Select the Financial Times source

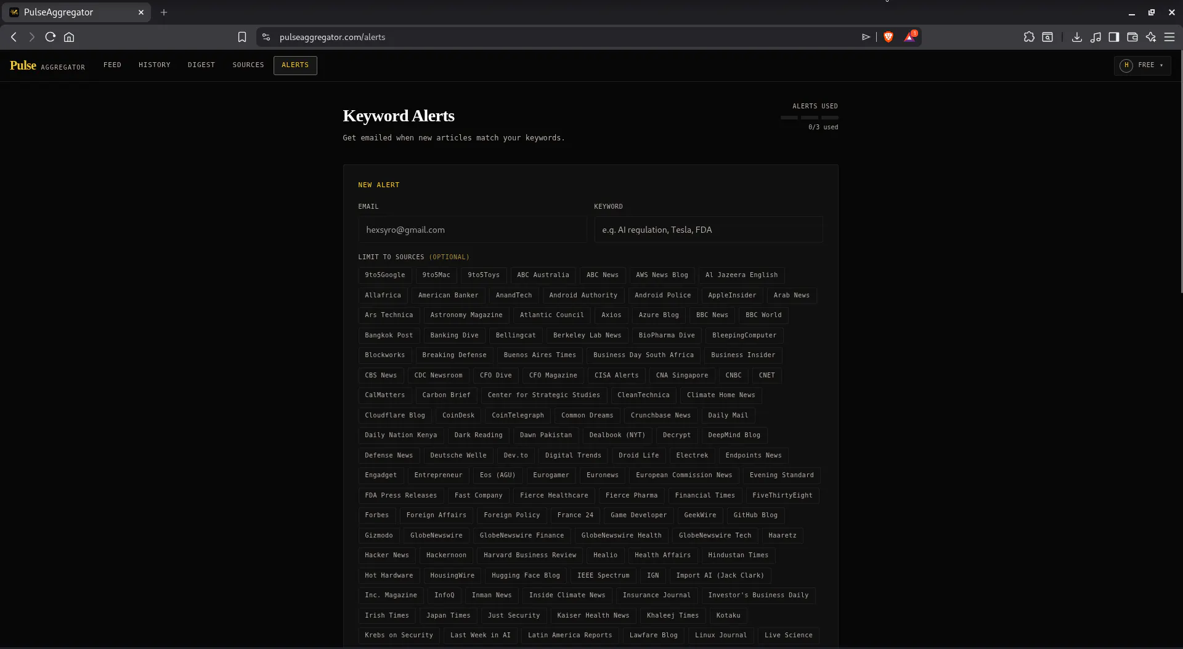(705, 496)
